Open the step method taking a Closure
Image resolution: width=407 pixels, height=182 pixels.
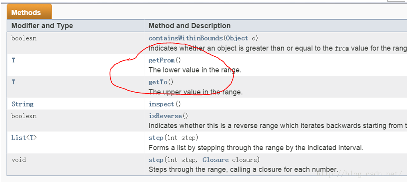[x=156, y=160]
